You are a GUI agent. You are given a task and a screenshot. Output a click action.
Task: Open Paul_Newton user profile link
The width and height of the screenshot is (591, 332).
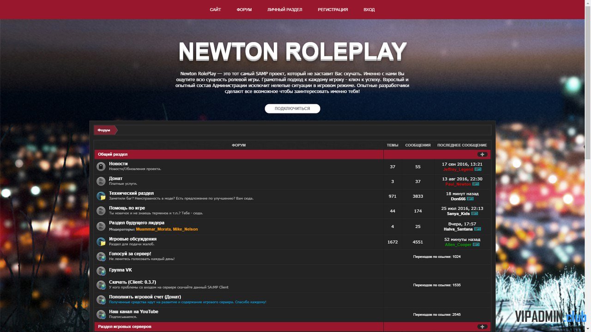point(458,184)
